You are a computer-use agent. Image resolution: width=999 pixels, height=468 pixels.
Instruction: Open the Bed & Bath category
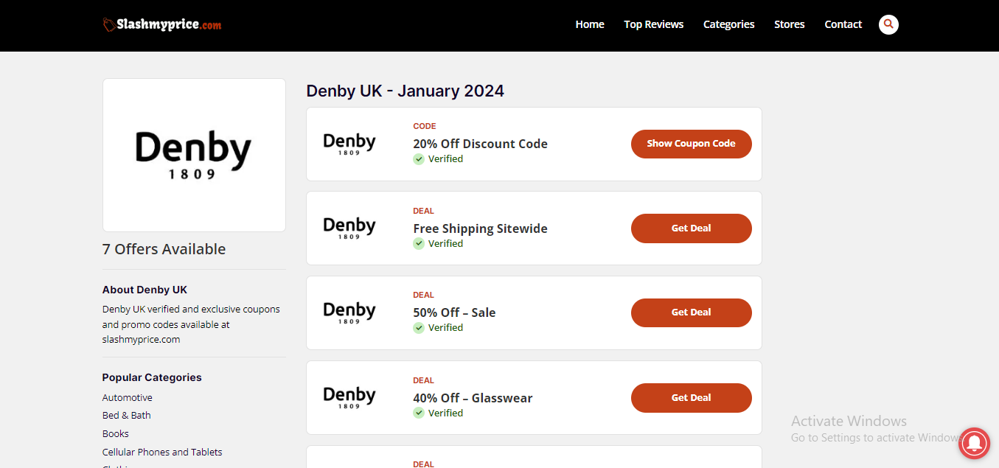coord(127,415)
